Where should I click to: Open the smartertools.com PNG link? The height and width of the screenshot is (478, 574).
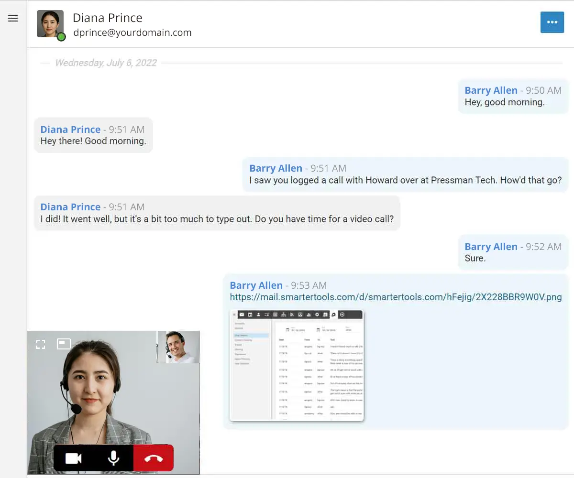tap(396, 297)
